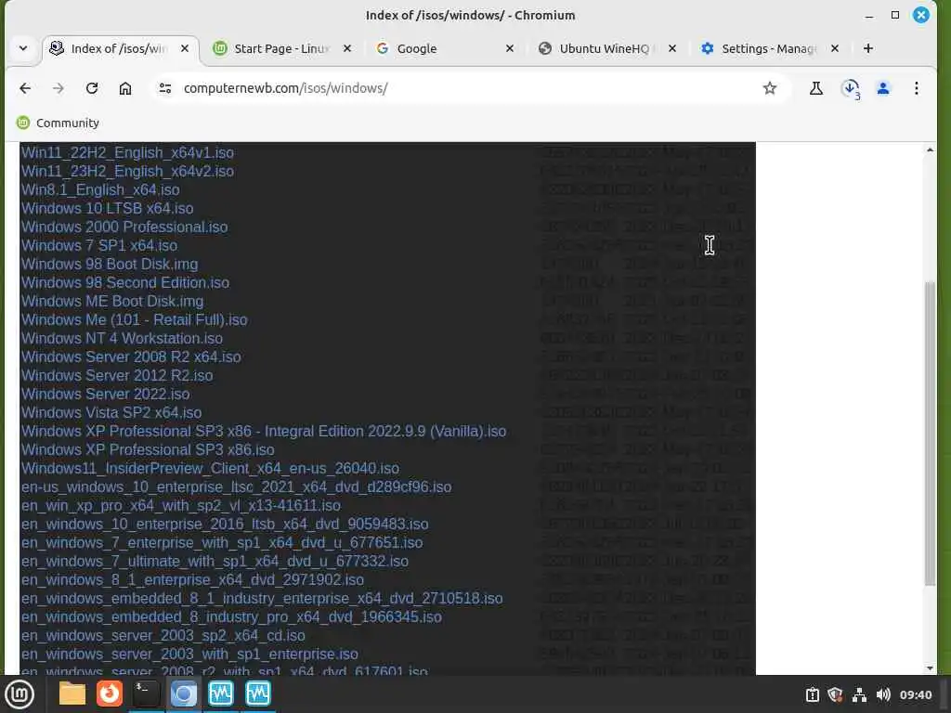Screen dimensions: 951x713
Task: Download Win11_23H2_English_x64v2.iso
Action: pyautogui.click(x=127, y=172)
